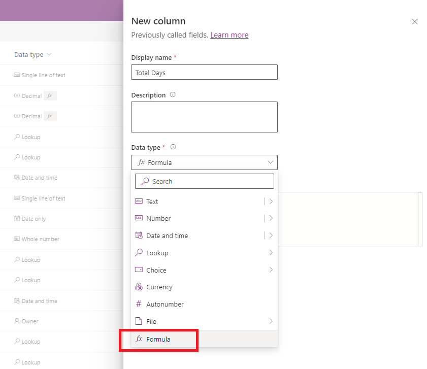Viewport: 427px width, 369px height.
Task: Click the Description info icon
Action: [x=173, y=95]
